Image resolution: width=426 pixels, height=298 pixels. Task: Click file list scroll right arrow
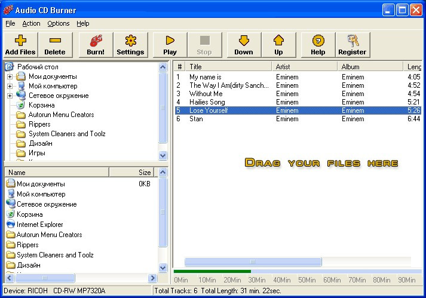(152, 278)
